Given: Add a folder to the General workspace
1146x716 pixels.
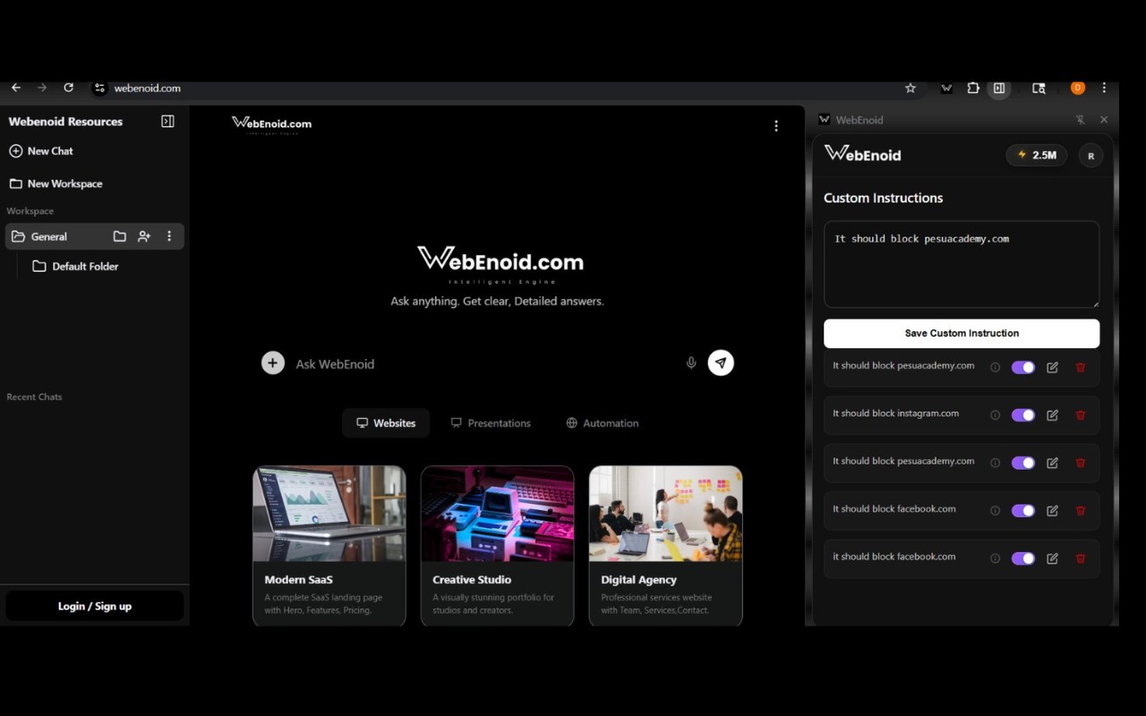Looking at the screenshot, I should (x=120, y=236).
